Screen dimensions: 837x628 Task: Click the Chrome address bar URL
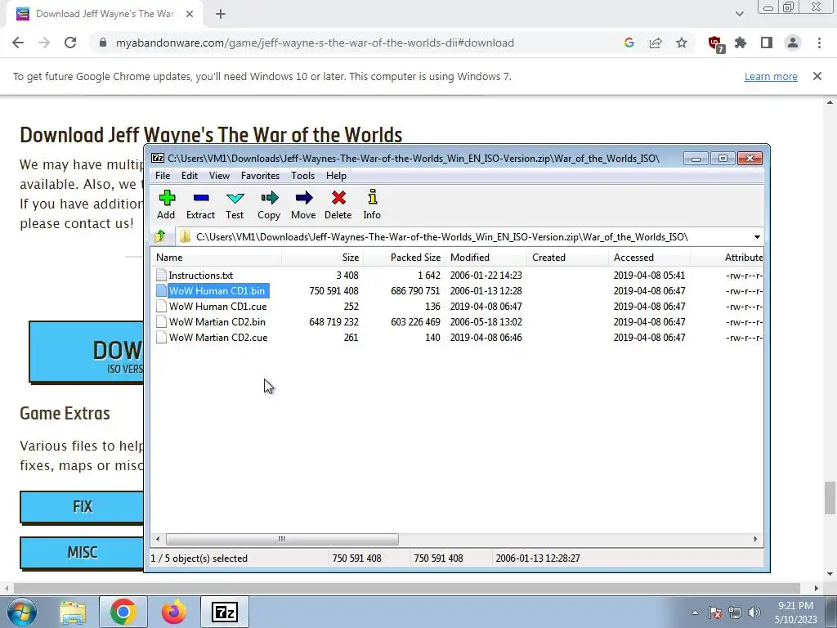(x=315, y=43)
